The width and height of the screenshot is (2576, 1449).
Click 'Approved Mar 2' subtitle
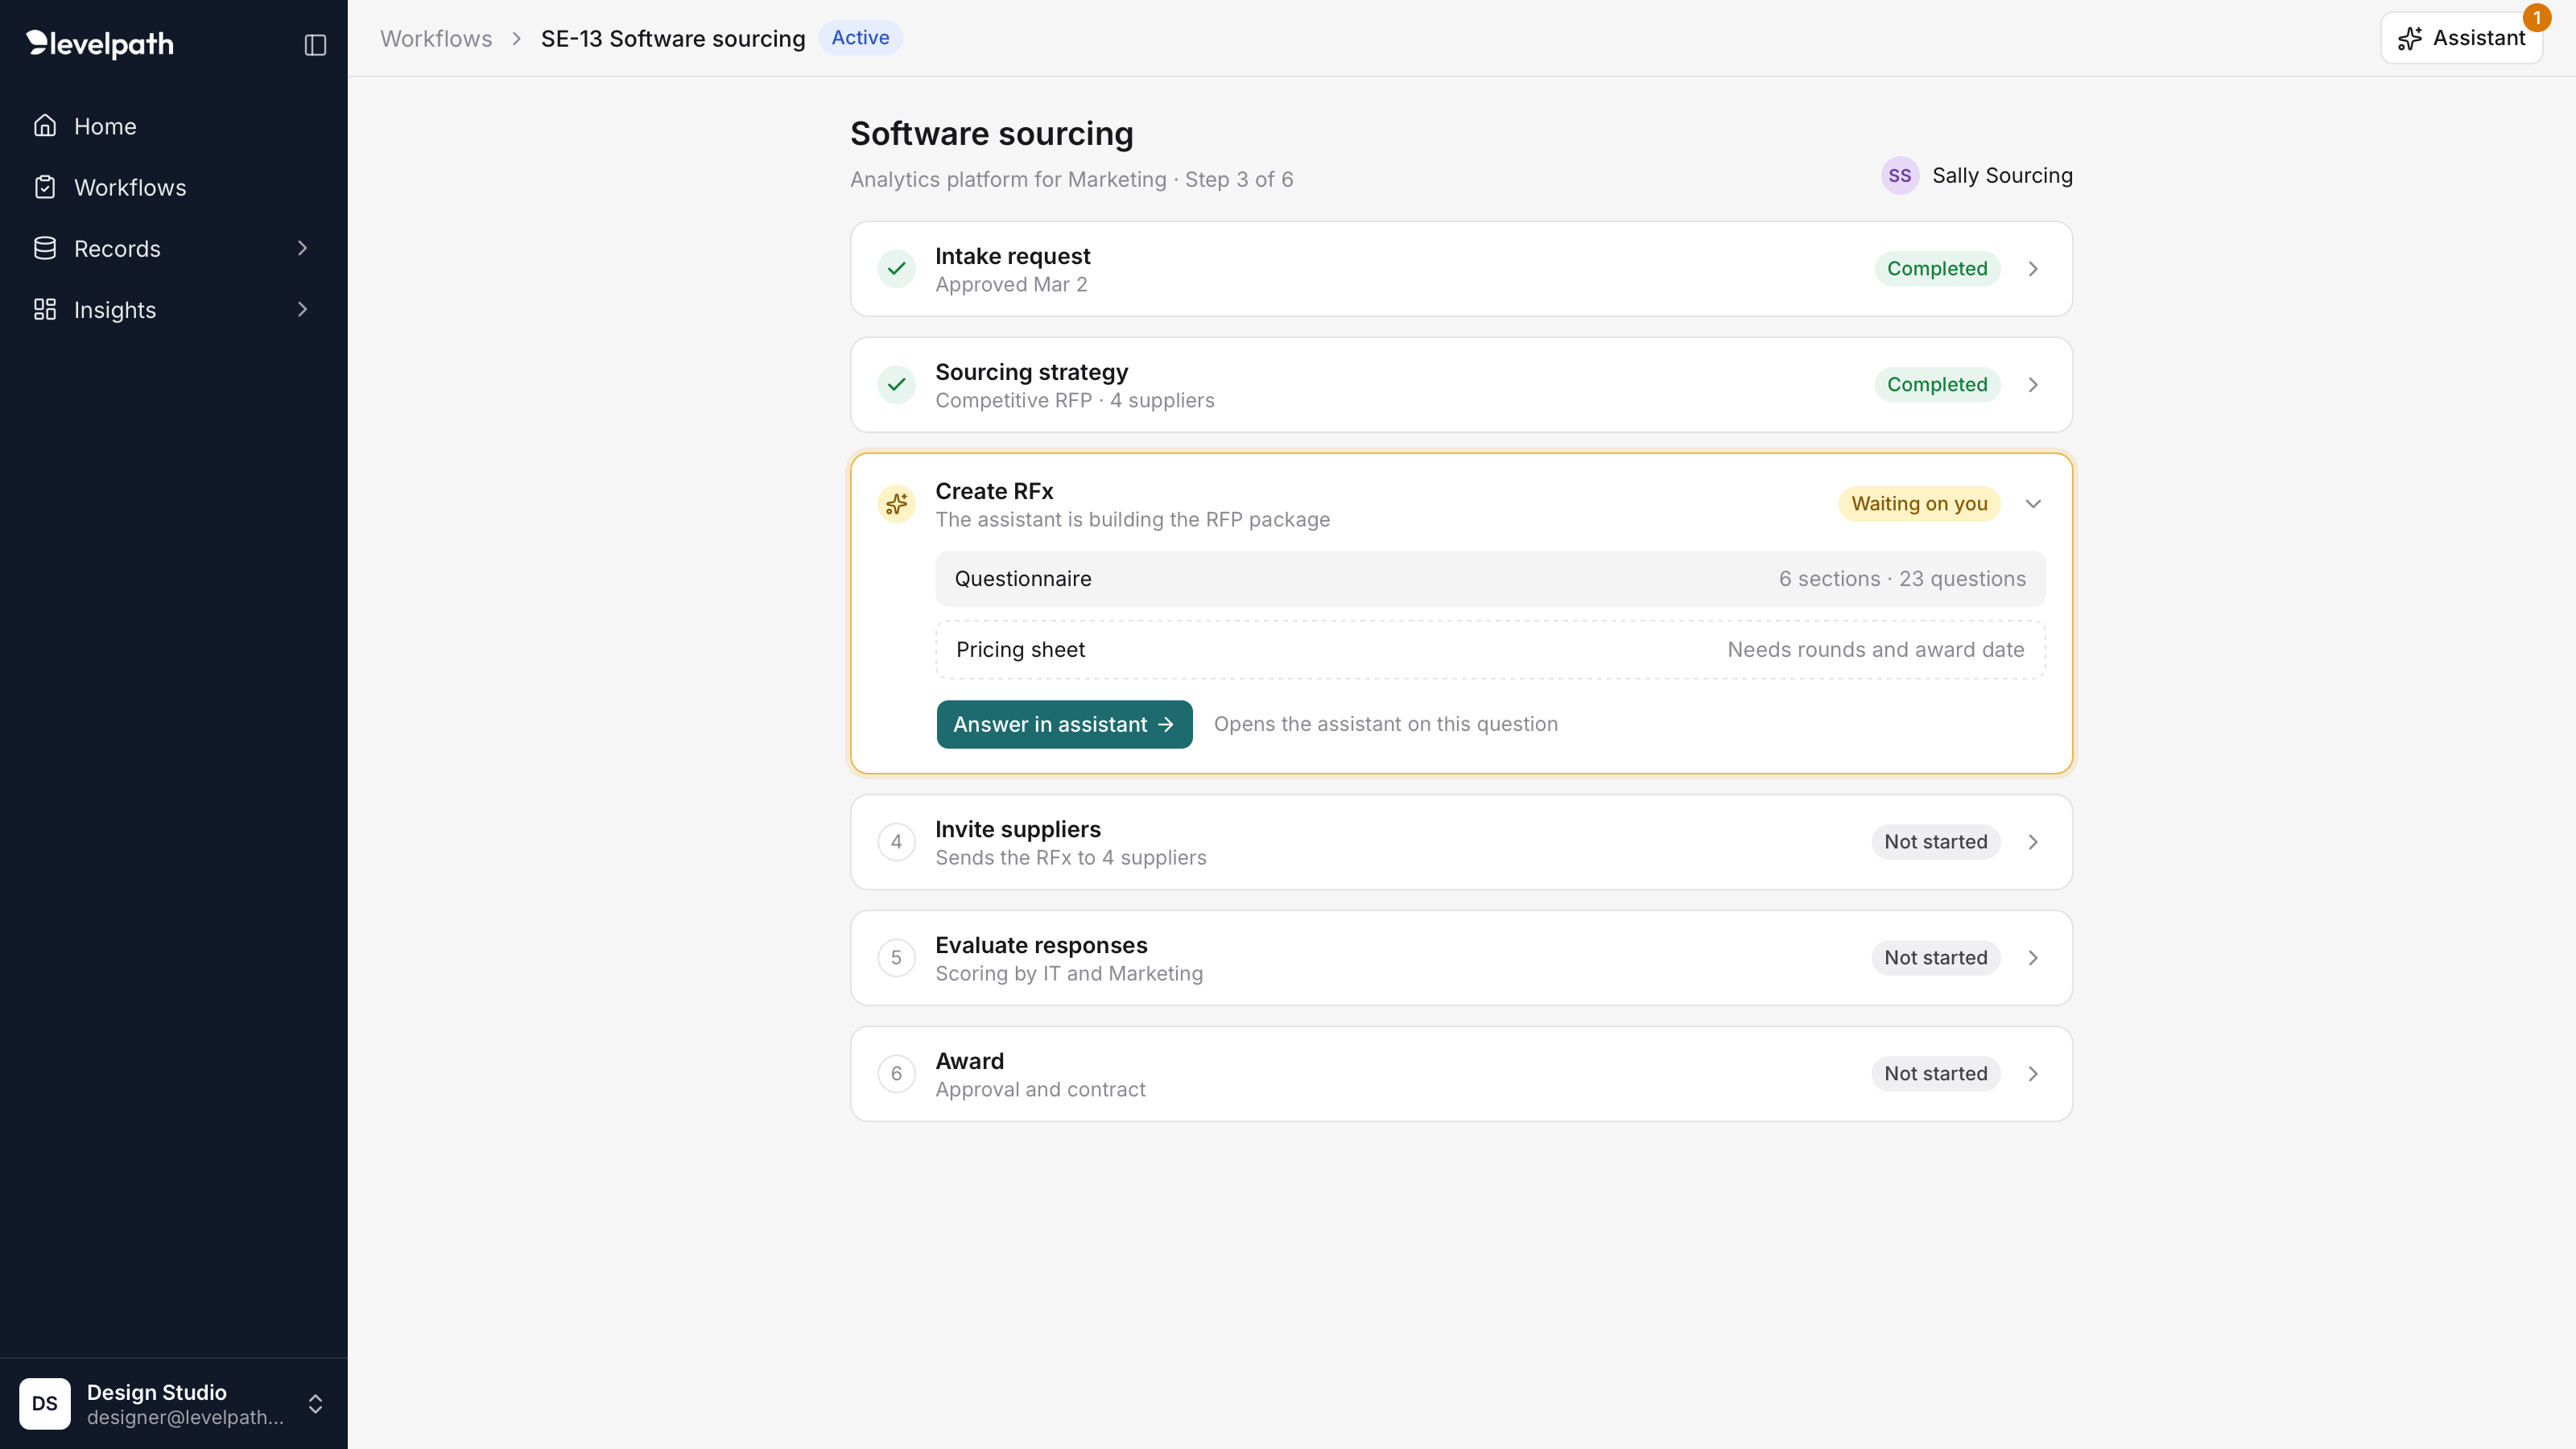pyautogui.click(x=1011, y=285)
